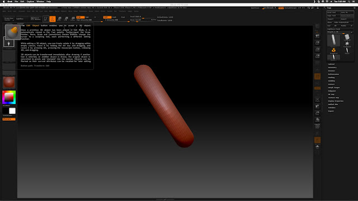Activate Quick Sketch mode
The height and width of the screenshot is (201, 358).
[36, 19]
